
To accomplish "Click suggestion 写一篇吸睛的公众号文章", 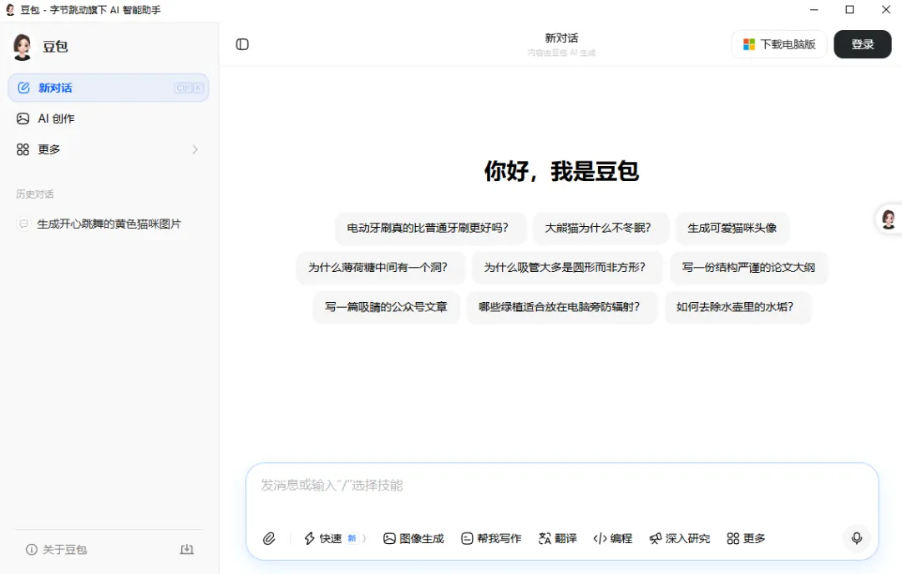I will tap(386, 307).
